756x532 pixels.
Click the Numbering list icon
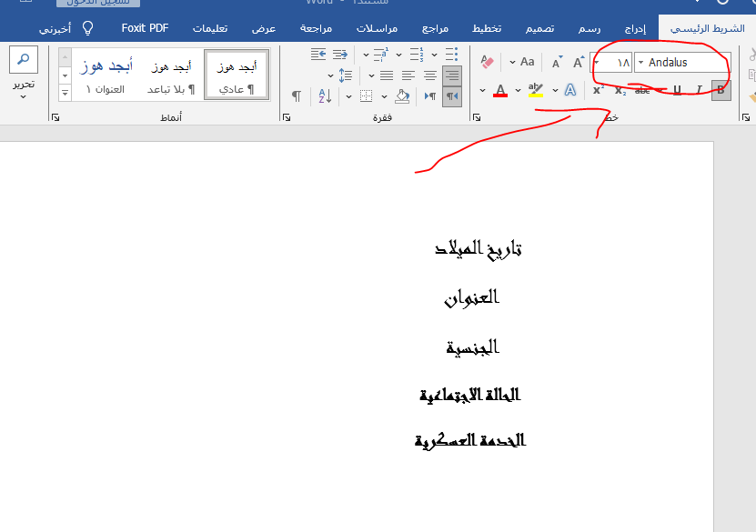pyautogui.click(x=417, y=54)
